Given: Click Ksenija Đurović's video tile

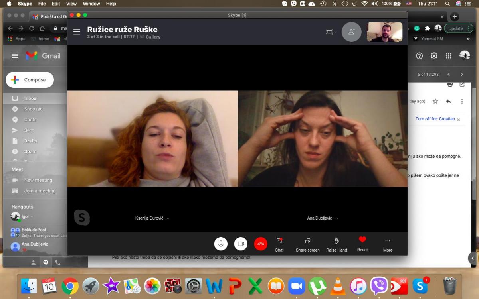Looking at the screenshot, I should click(152, 139).
